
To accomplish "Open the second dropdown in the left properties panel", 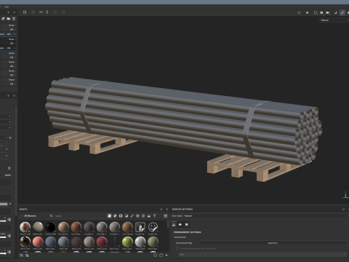I will (x=6, y=122).
